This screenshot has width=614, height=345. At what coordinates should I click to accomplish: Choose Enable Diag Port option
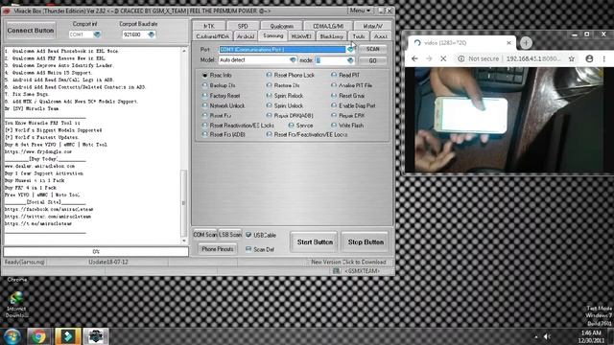tap(353, 105)
